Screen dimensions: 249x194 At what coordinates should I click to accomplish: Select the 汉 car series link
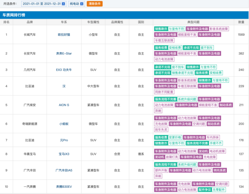tap(64, 86)
